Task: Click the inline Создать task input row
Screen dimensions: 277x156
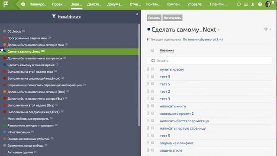Action: coord(209,61)
